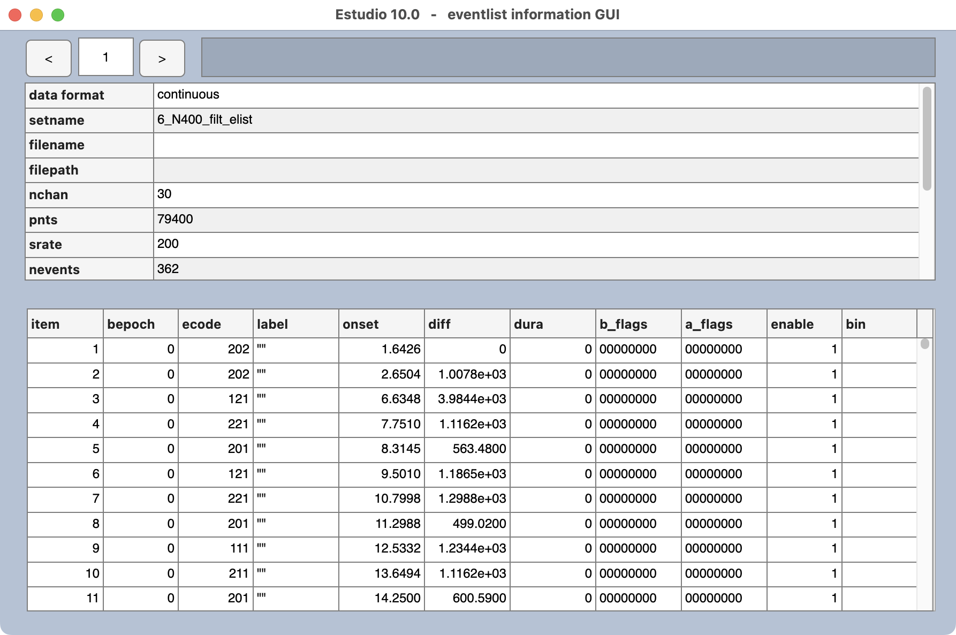Click the 'b_flags' column header
Screen dimensions: 956x635
coord(639,324)
